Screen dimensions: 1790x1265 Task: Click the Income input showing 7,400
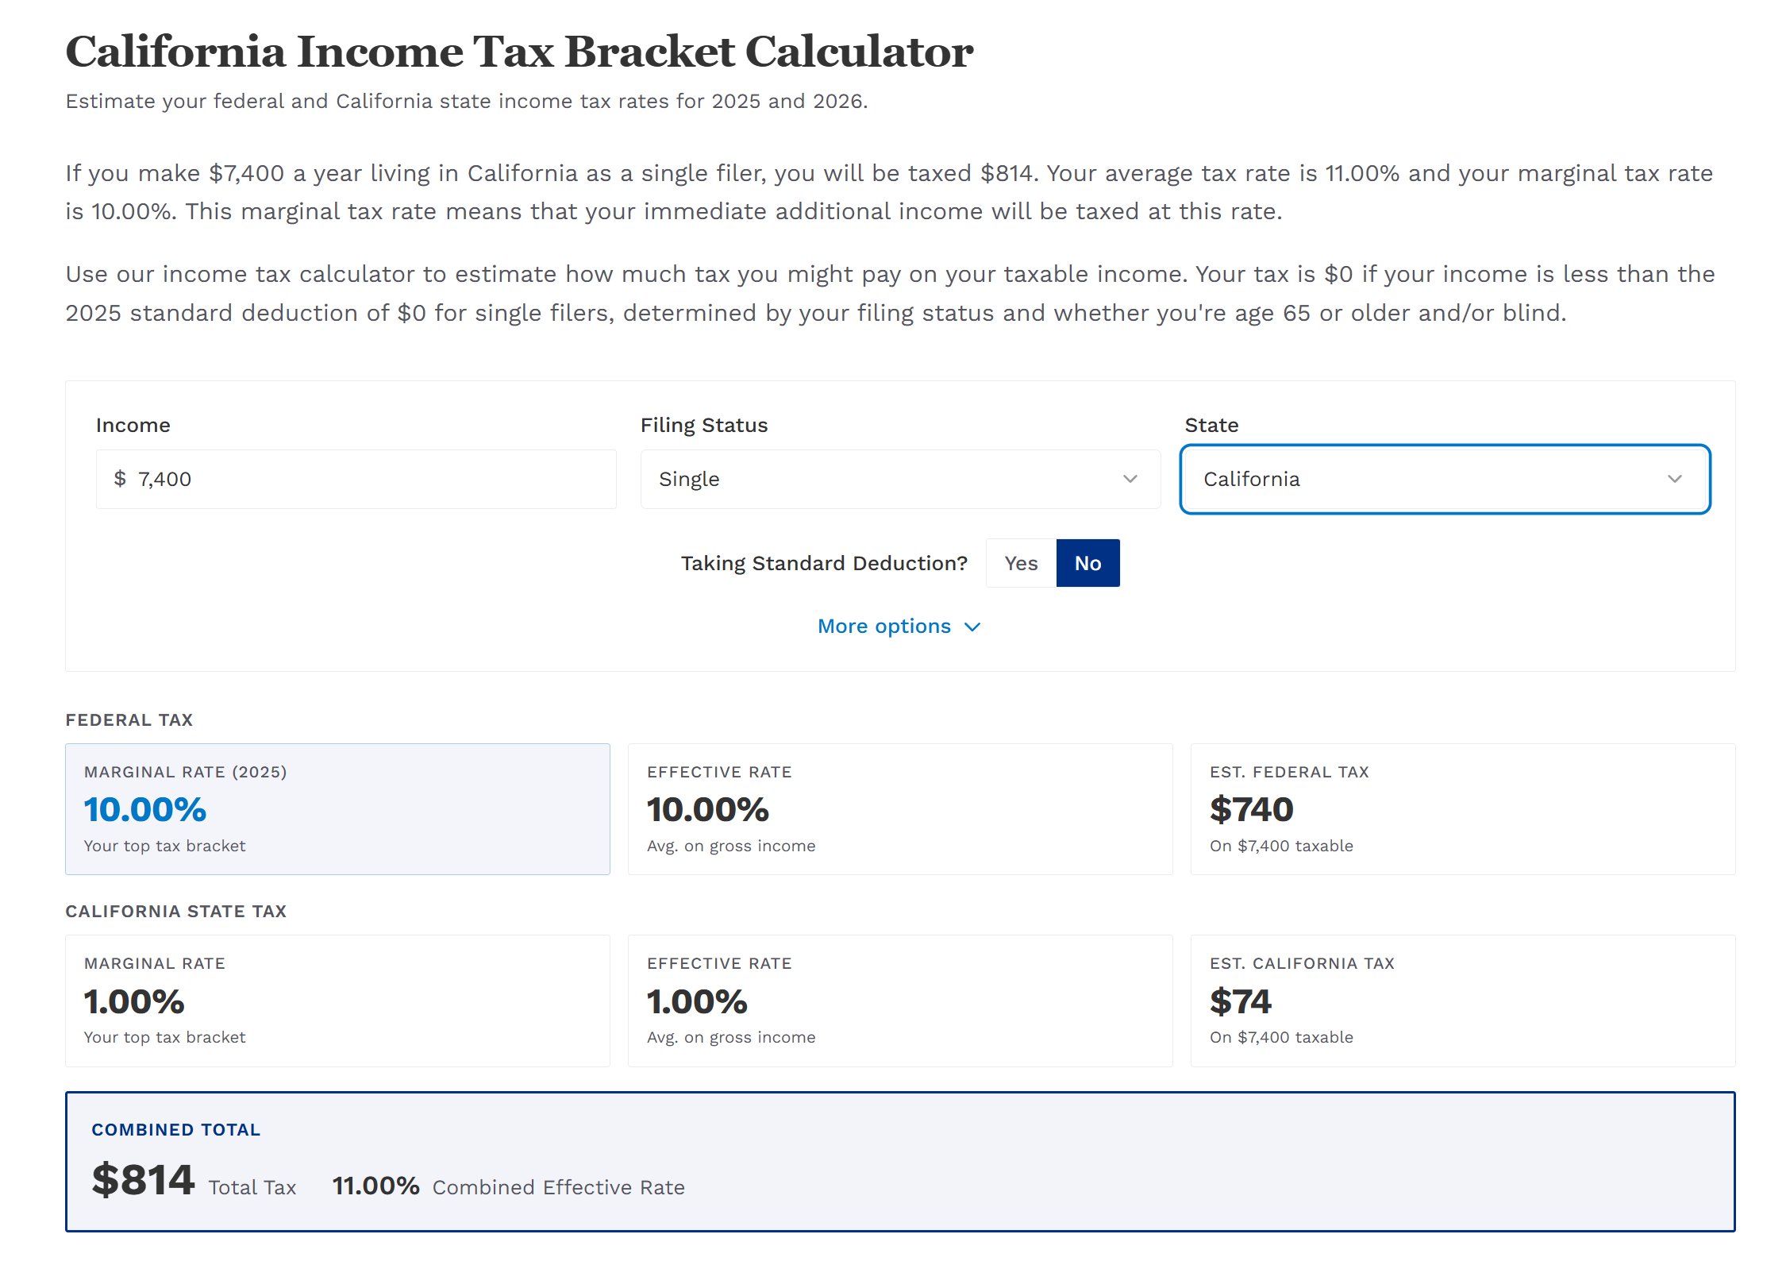[x=356, y=479]
